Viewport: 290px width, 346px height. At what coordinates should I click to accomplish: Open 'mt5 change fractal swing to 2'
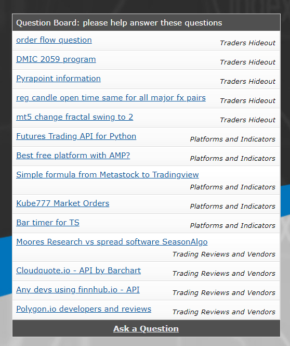(75, 117)
